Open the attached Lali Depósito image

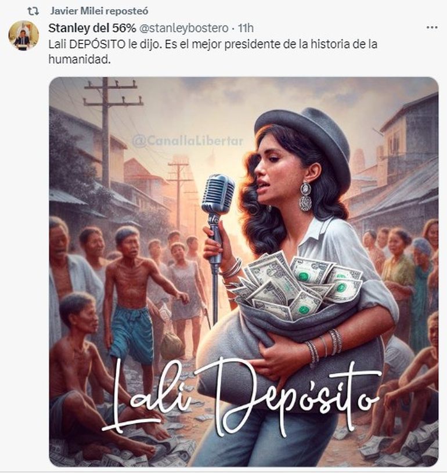(244, 272)
